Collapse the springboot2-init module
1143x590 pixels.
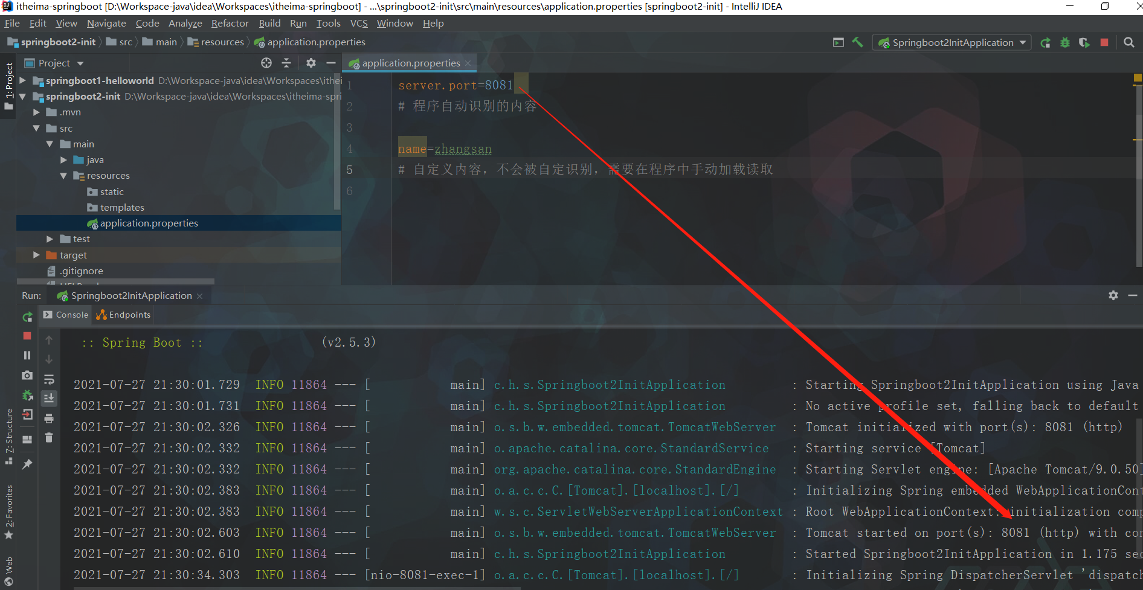coord(23,96)
